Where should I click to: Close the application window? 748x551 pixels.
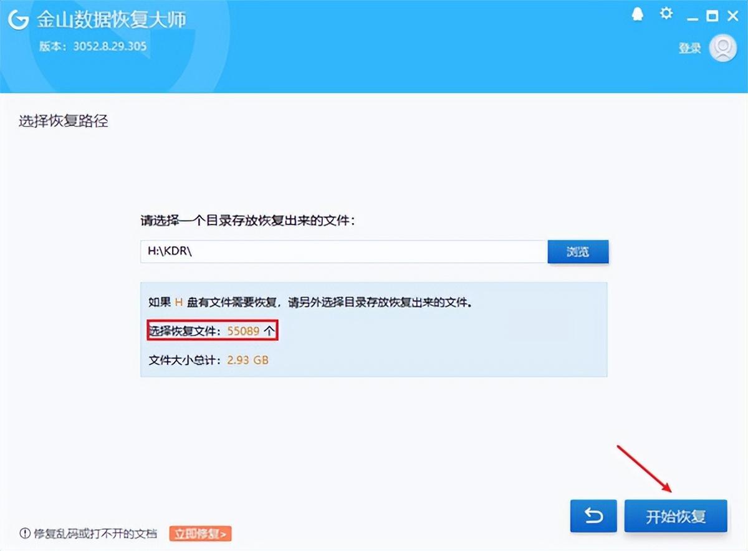(732, 16)
